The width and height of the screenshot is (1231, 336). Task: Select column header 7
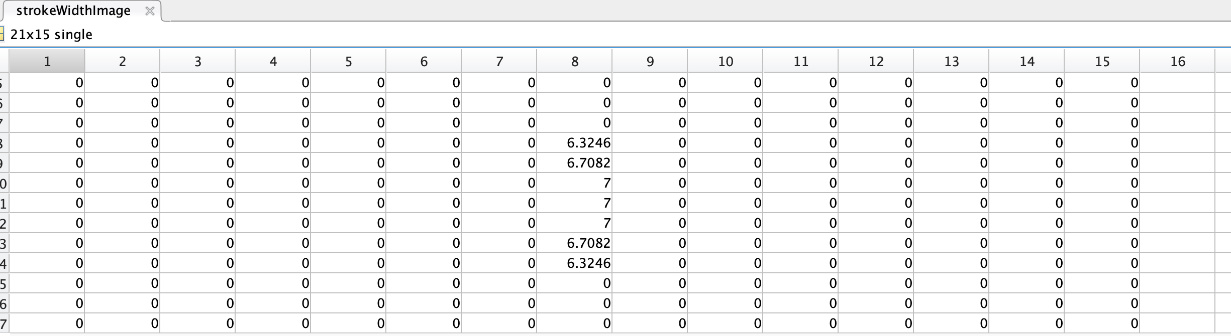pos(499,61)
